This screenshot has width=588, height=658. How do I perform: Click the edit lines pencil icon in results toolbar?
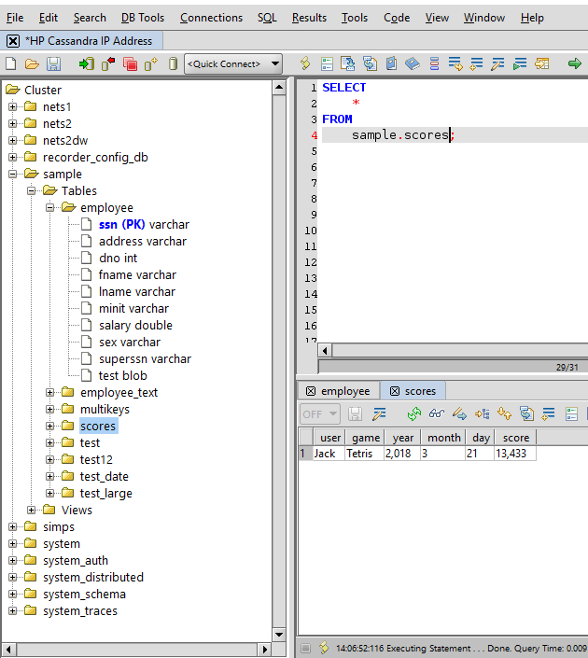[x=379, y=414]
